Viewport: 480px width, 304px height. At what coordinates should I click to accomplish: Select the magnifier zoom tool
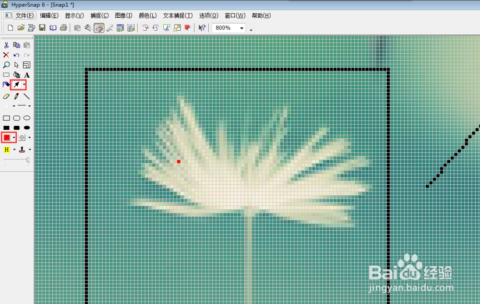click(6, 65)
